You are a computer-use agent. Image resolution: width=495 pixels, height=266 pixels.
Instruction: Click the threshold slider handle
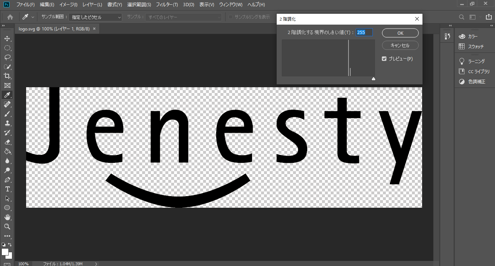(374, 79)
